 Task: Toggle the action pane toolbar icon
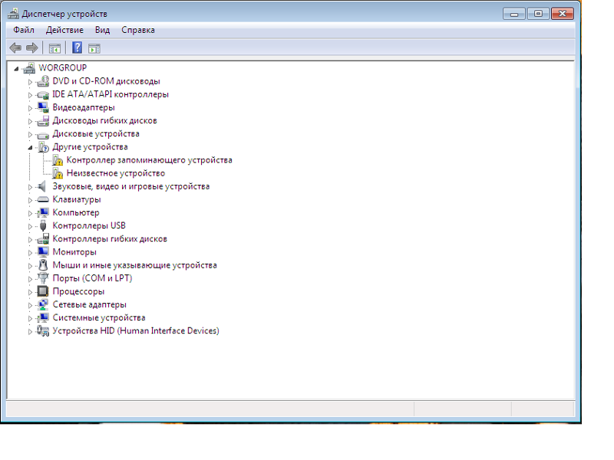click(94, 48)
